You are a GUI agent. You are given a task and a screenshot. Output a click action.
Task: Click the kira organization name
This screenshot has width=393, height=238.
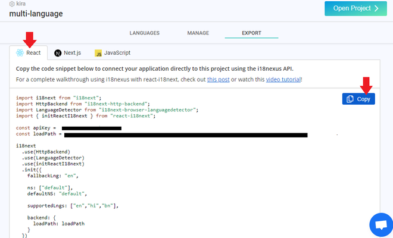coord(21,4)
